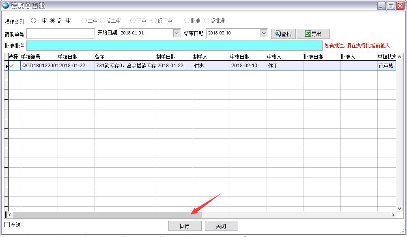This screenshot has width=407, height=237.
Task: Click the 执行 execute button
Action: [185, 226]
